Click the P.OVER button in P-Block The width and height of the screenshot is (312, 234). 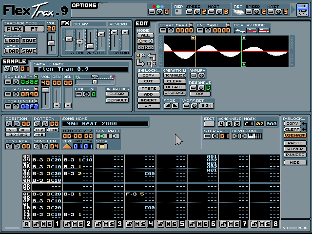pos(295,149)
